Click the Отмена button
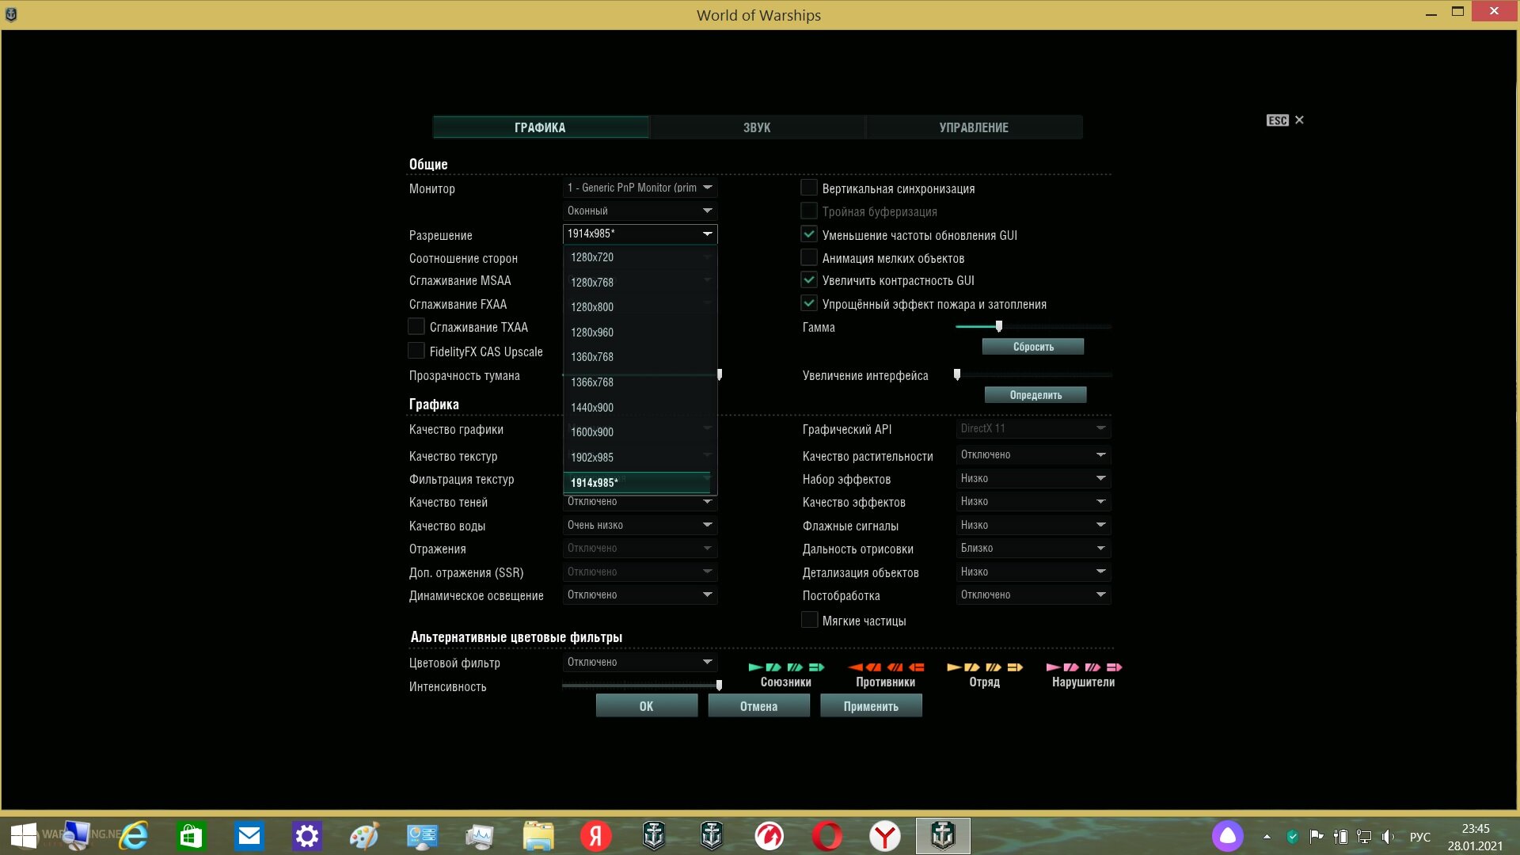This screenshot has width=1520, height=855. click(758, 706)
